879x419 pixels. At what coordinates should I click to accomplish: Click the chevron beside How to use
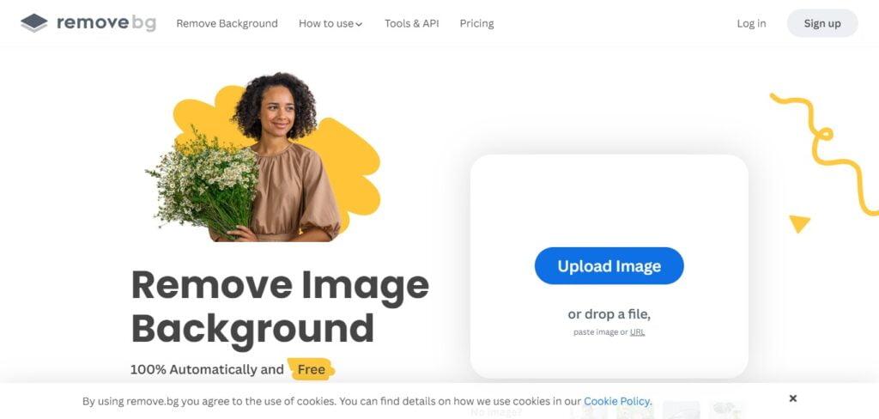(x=360, y=24)
